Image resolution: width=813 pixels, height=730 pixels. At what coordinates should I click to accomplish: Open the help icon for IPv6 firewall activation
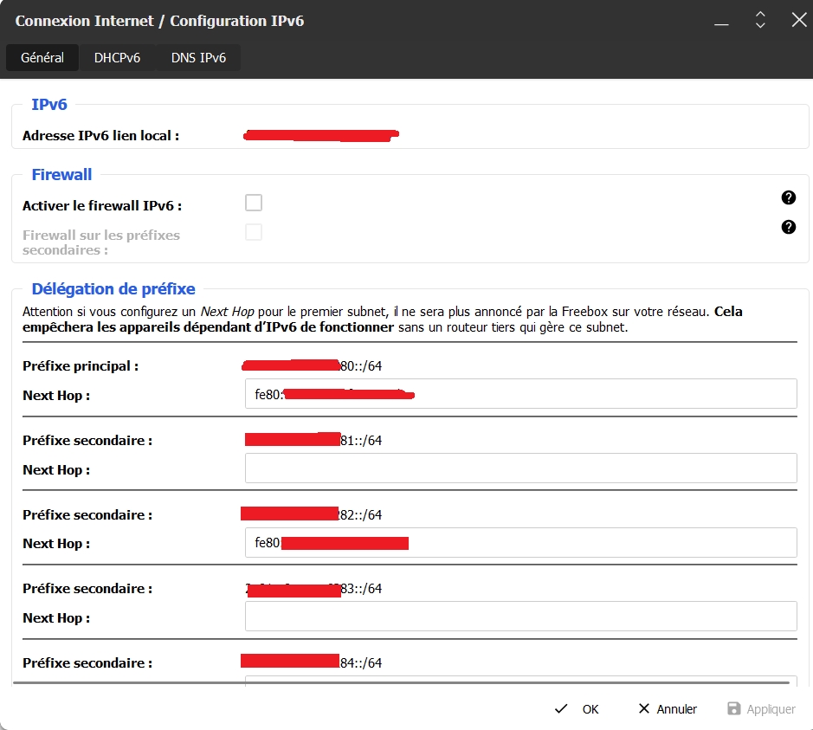pos(788,197)
